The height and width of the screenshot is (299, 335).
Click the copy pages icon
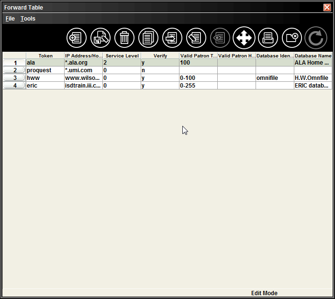pos(148,38)
